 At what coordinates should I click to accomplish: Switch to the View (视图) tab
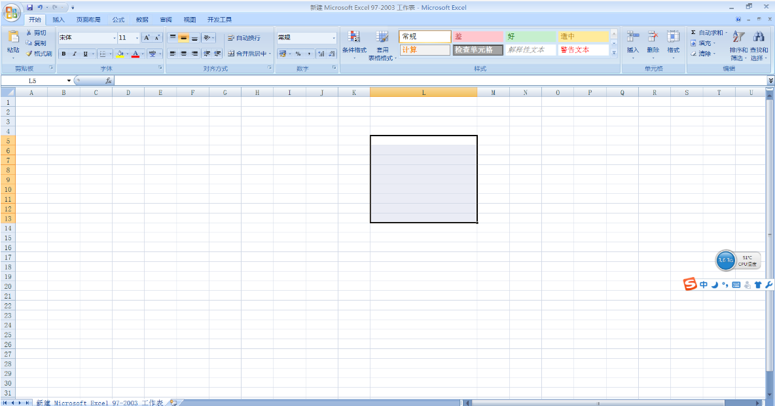(x=189, y=20)
